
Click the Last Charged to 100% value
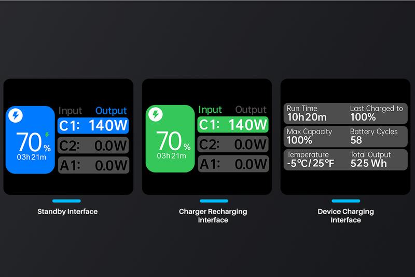tap(363, 117)
